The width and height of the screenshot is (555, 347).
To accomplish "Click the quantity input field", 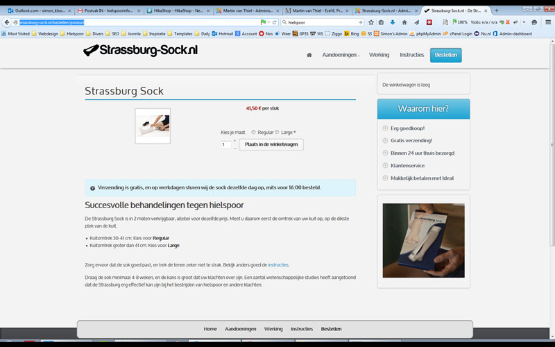I will pos(226,144).
